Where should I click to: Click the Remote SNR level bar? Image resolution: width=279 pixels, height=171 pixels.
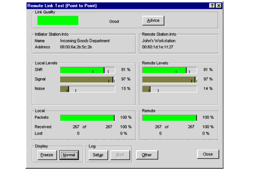tap(169, 70)
